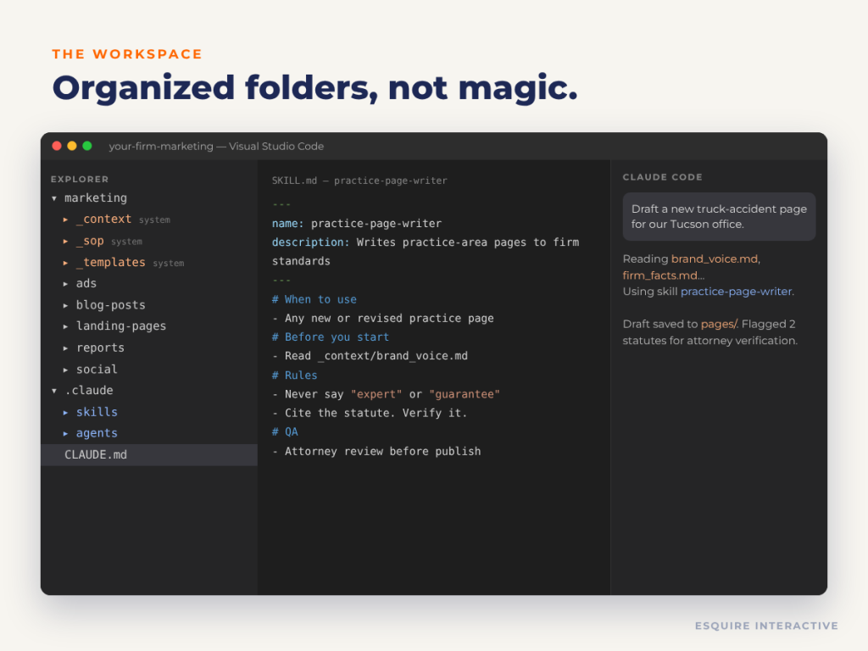The width and height of the screenshot is (868, 651).
Task: Click the window title 'your-firm-marketing — Visual Studio Code'
Action: [216, 146]
